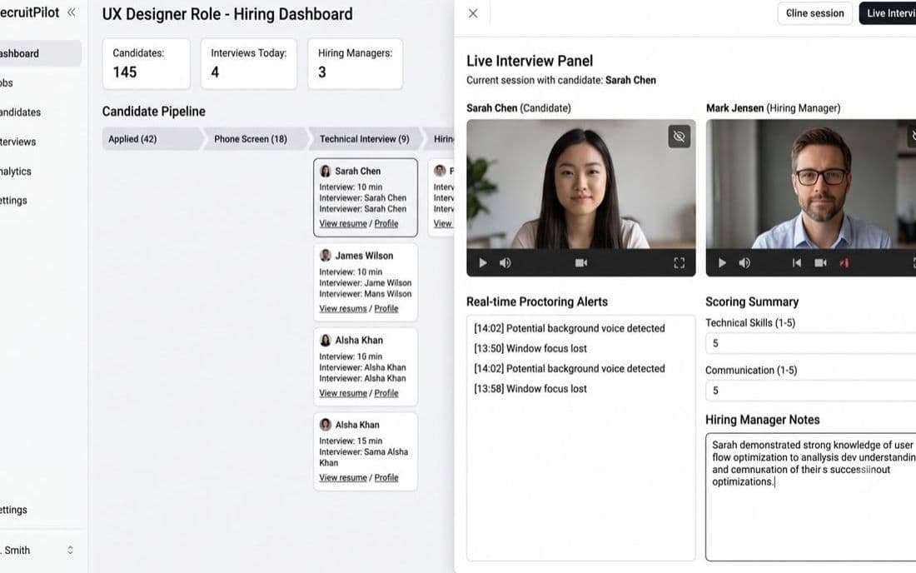This screenshot has width=916, height=573.
Task: Select the Technical Interview (9) stage
Action: click(365, 139)
